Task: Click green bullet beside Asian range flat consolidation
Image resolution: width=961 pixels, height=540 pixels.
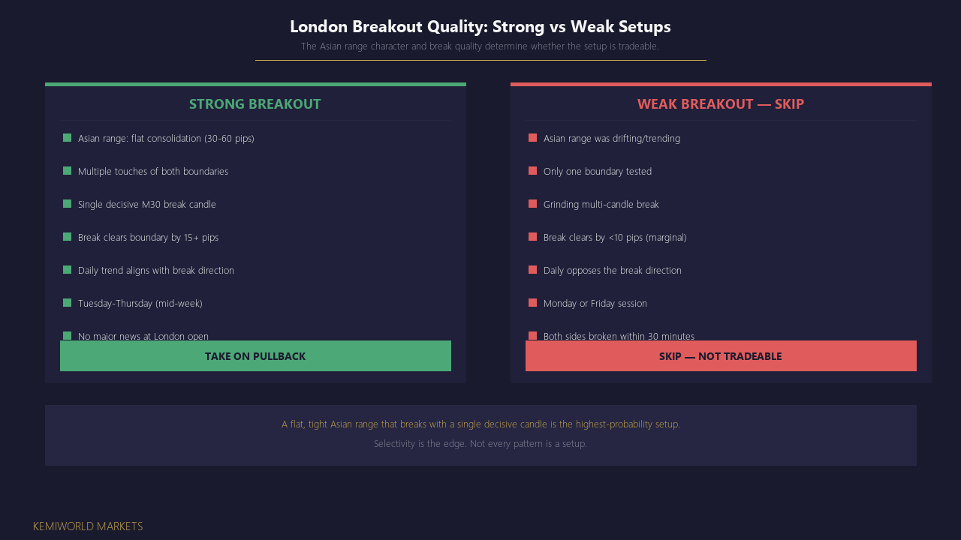Action: click(67, 138)
